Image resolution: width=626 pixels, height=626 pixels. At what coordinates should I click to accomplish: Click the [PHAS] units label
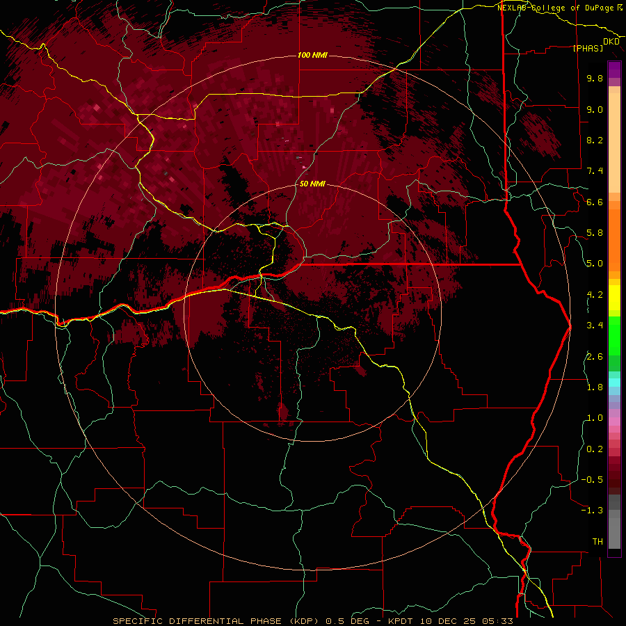tap(588, 48)
